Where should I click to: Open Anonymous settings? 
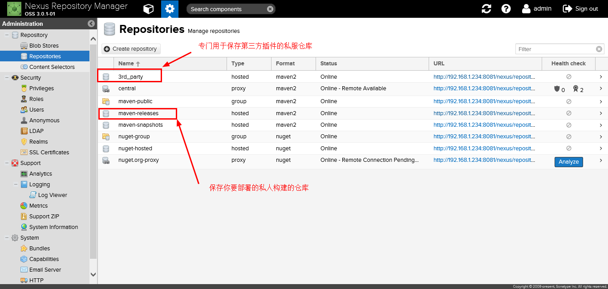[44, 120]
